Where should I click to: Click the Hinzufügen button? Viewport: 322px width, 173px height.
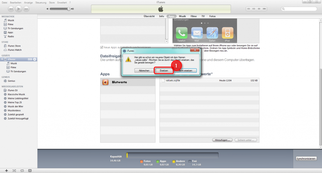[222, 140]
